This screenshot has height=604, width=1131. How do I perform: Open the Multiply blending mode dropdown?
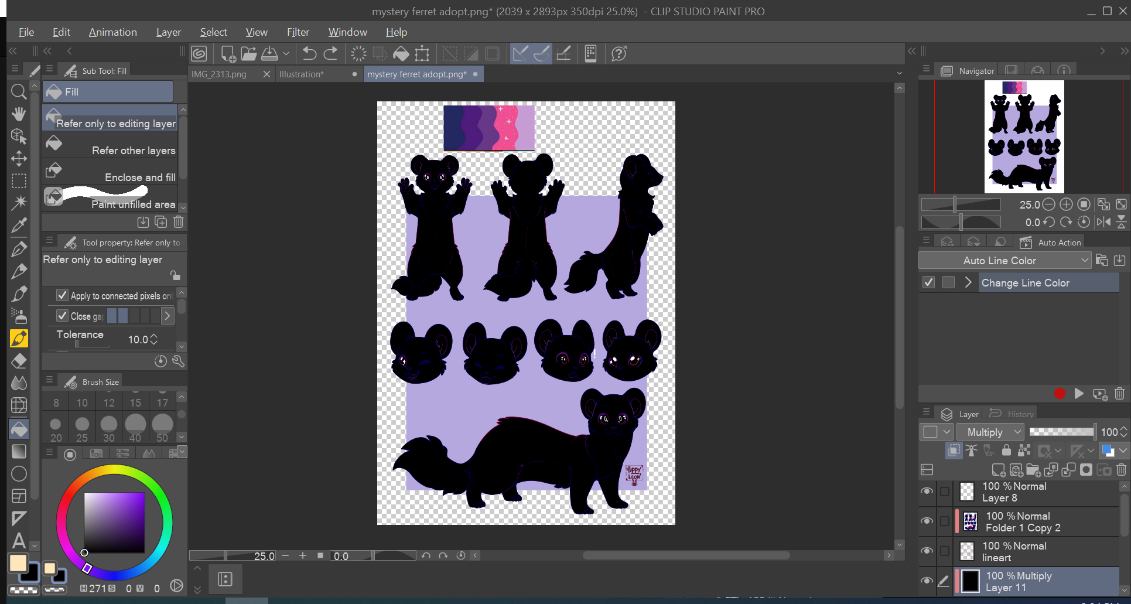990,432
